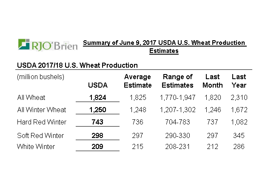Screen dimensions: 268x182
Task: Select the Hard Red Winter row label
Action: [42, 122]
